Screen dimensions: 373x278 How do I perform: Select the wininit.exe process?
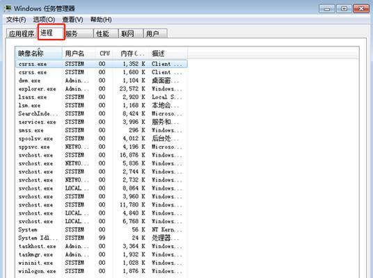102,263
